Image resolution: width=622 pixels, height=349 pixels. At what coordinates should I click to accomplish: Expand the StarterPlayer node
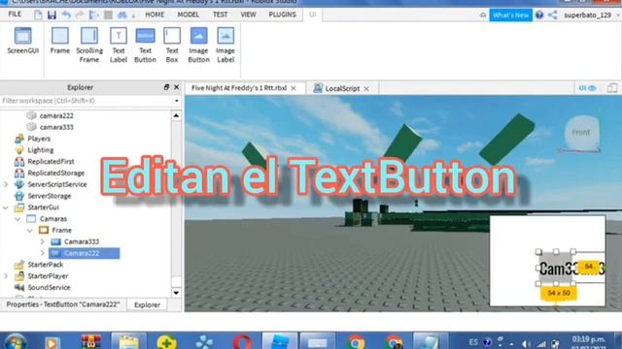pos(6,275)
